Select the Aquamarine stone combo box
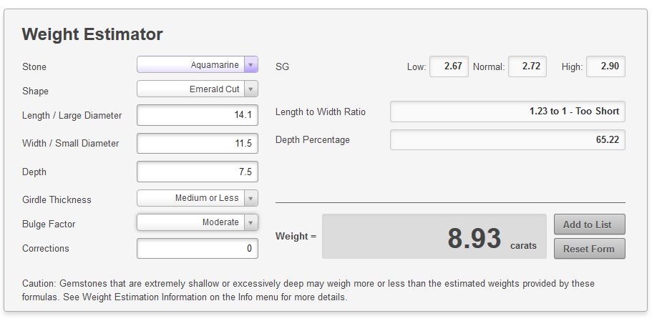This screenshot has width=667, height=321. [x=198, y=64]
